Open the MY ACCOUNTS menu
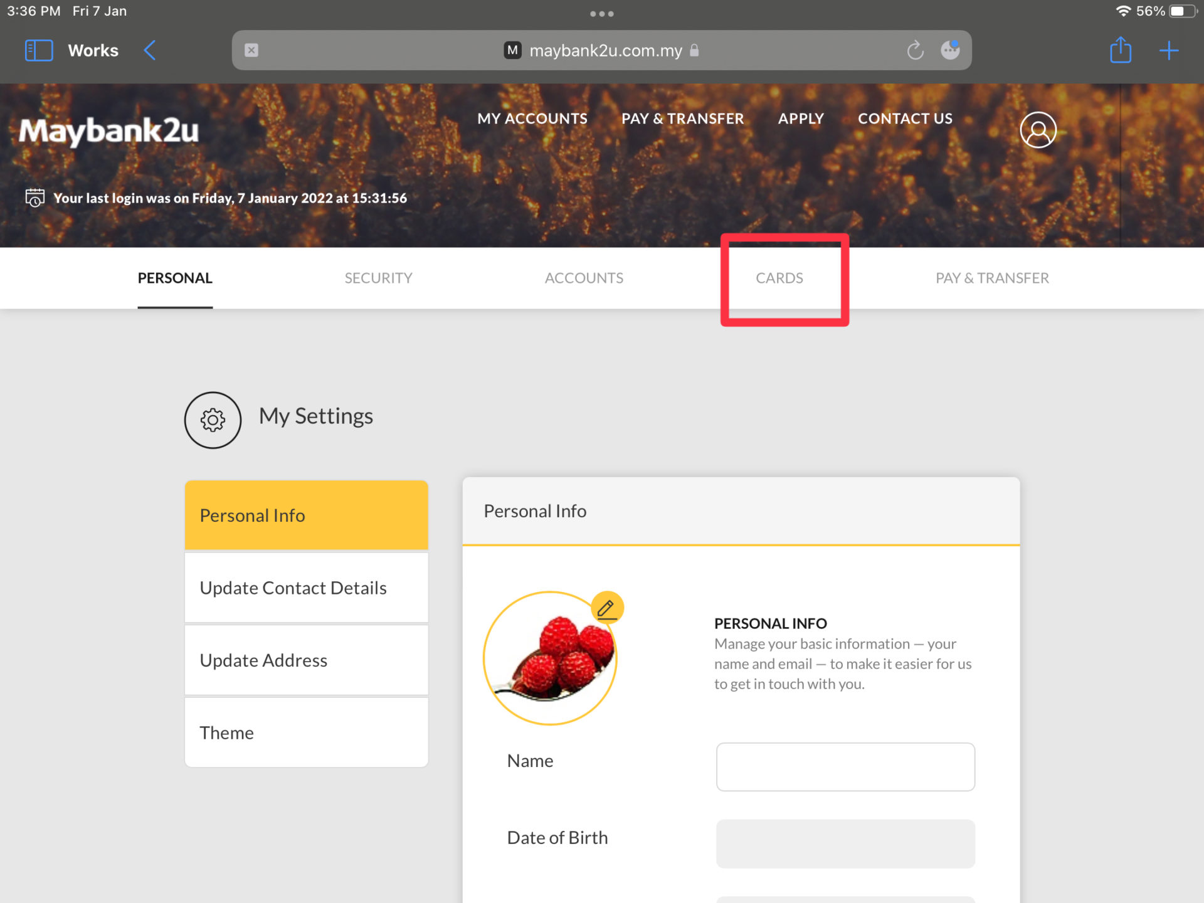The image size is (1204, 903). (532, 119)
